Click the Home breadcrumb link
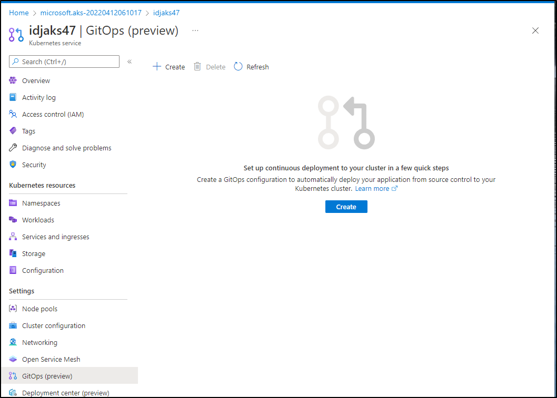 click(x=19, y=13)
